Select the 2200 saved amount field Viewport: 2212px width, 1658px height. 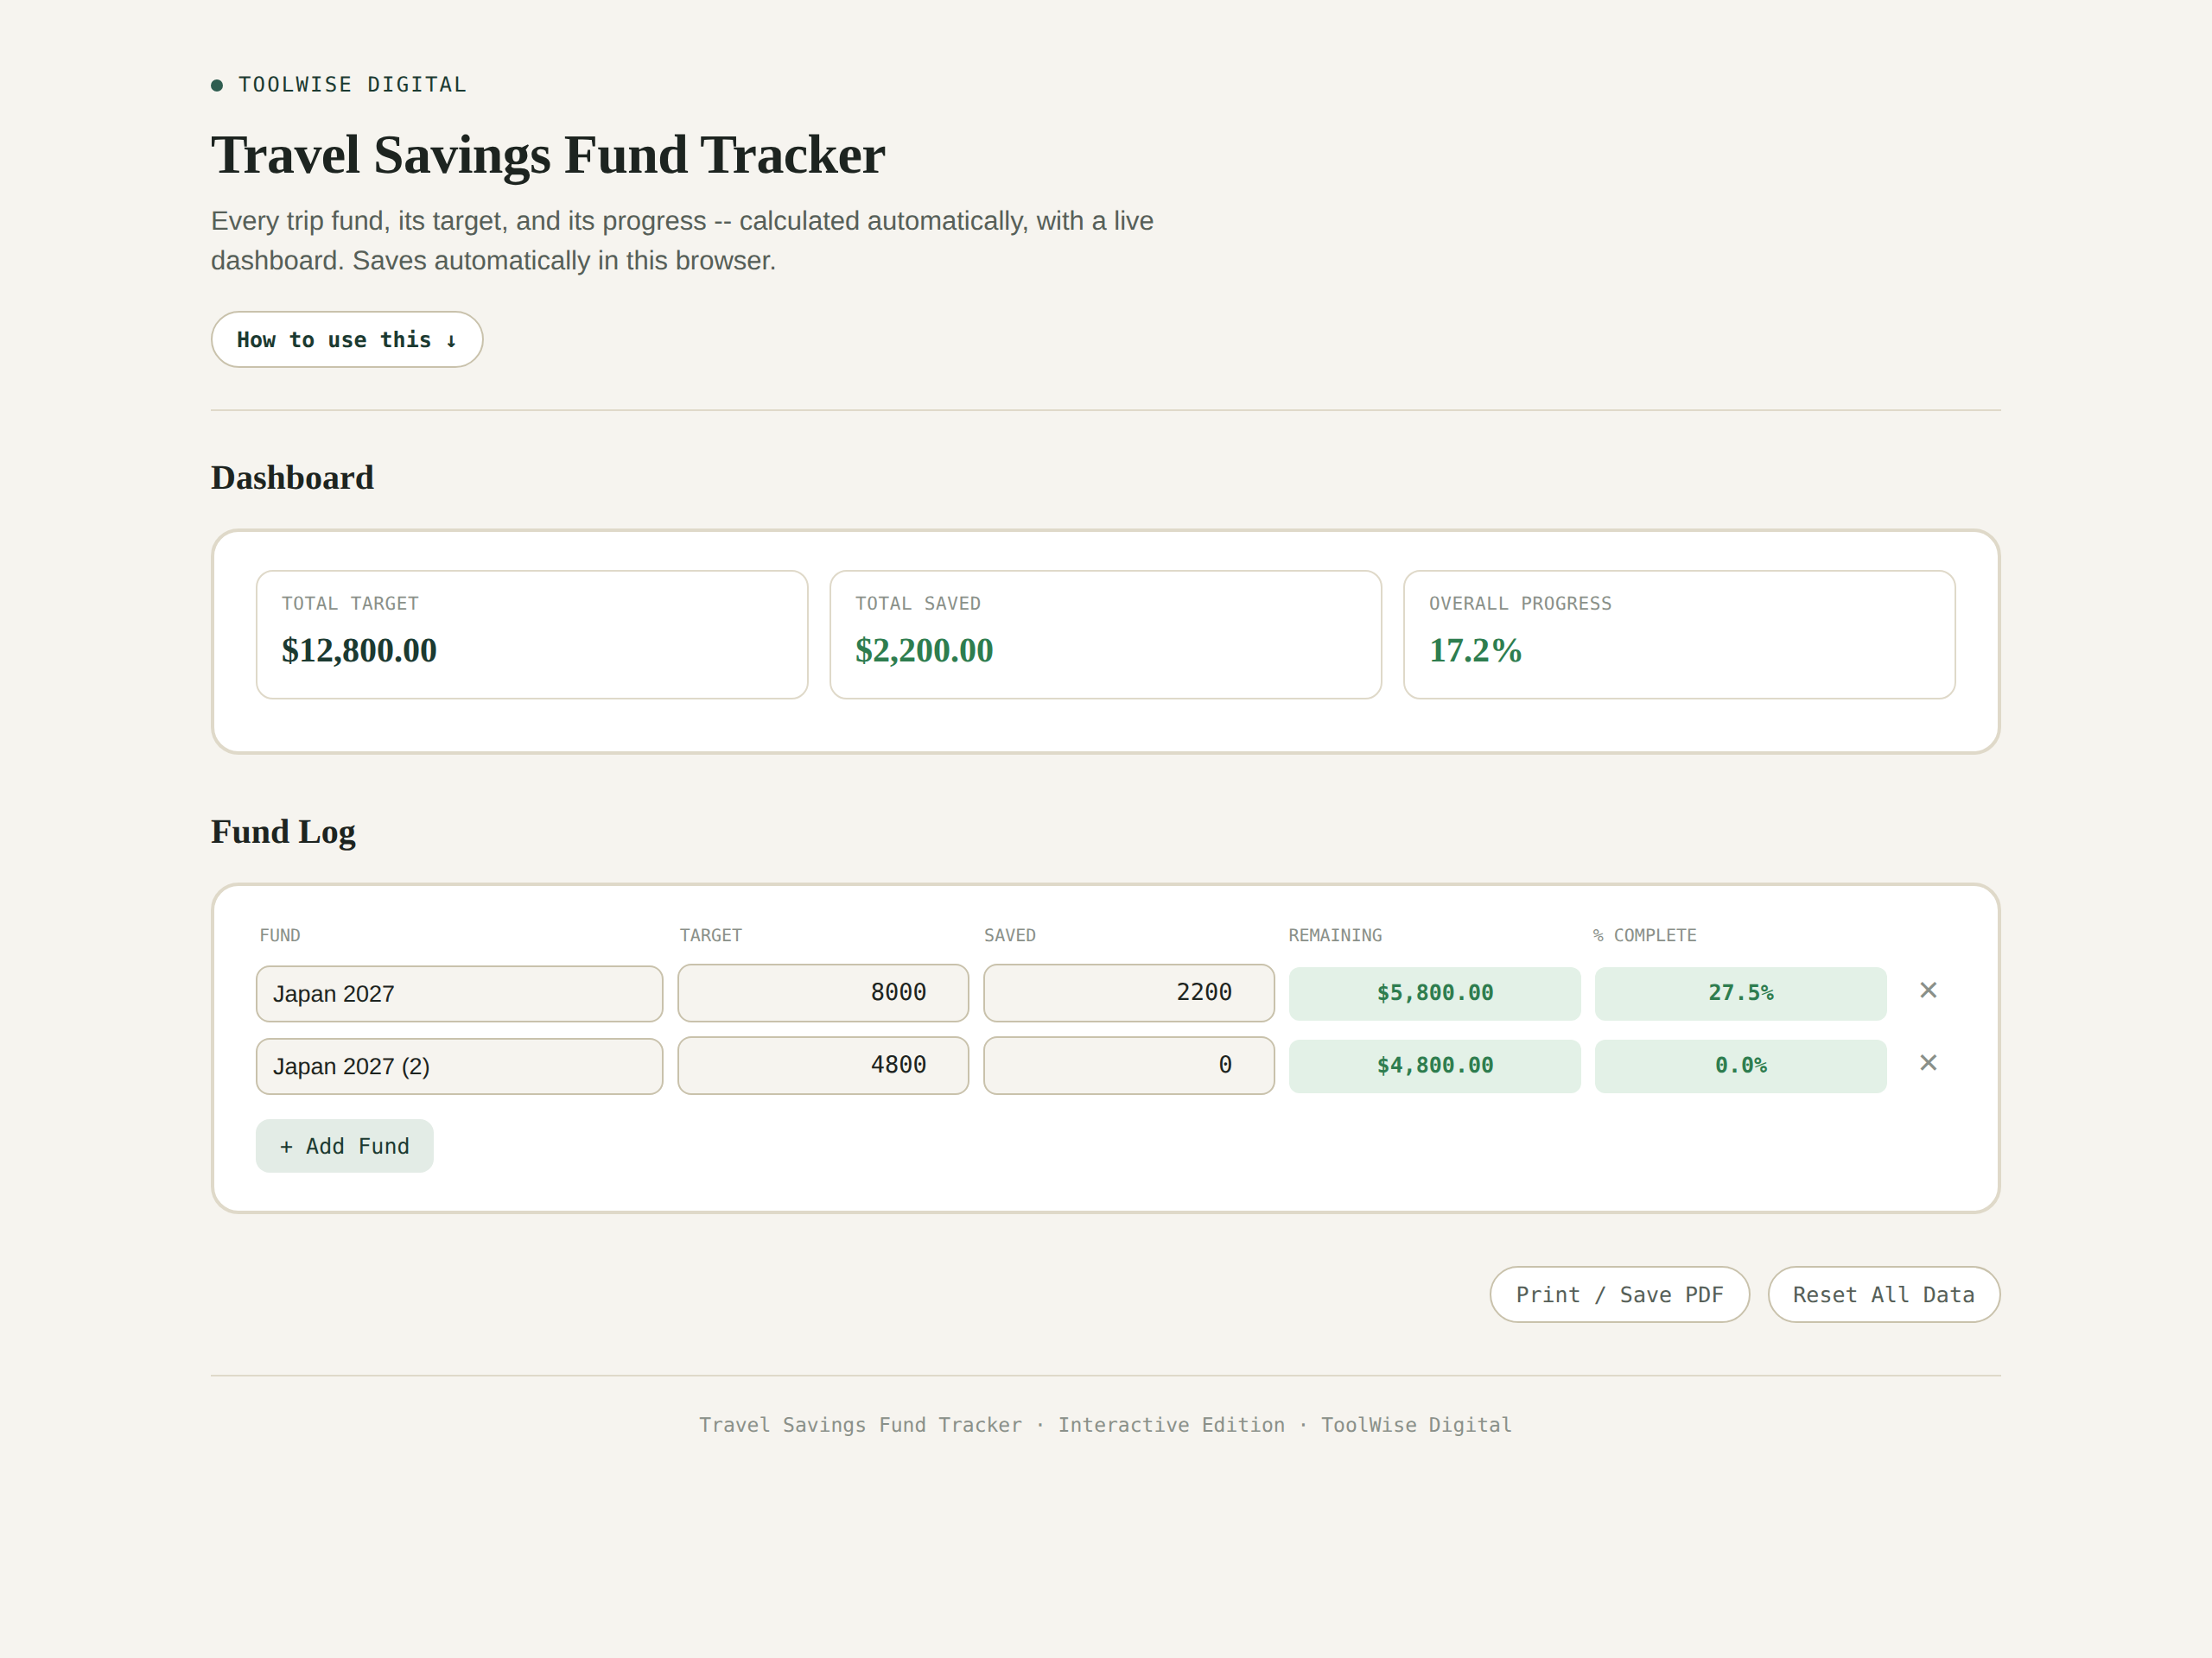click(x=1129, y=992)
